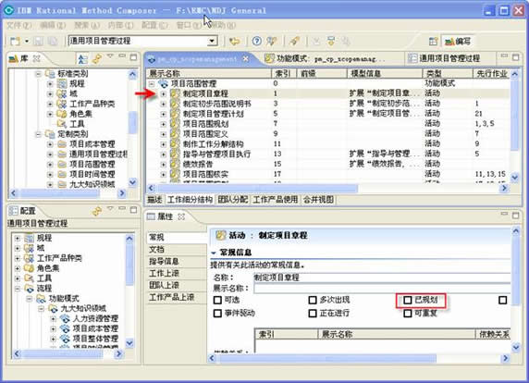Collapse the 标准类别 tree node
The height and width of the screenshot is (383, 529).
coord(38,74)
